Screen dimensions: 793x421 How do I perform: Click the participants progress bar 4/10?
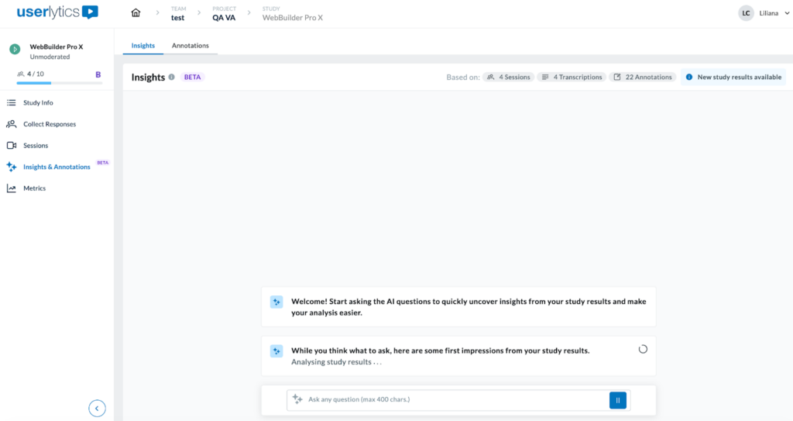[59, 82]
